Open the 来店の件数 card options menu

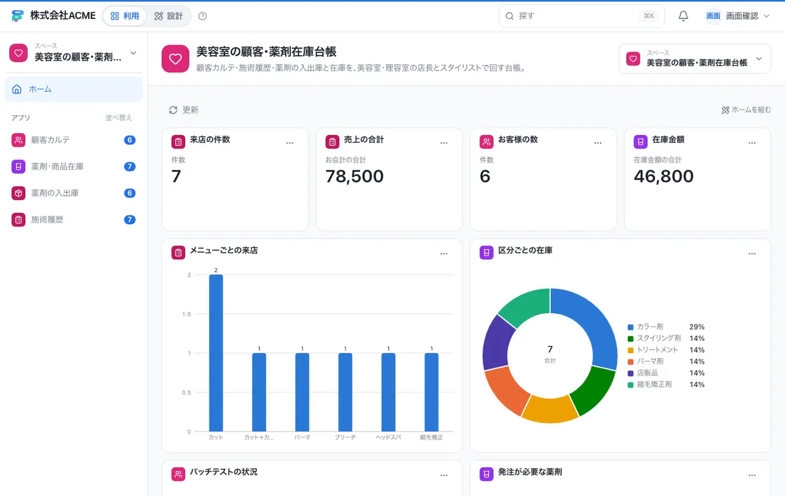[290, 143]
